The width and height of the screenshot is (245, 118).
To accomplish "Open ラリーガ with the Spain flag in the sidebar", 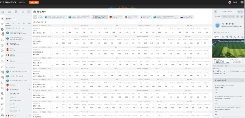I will (x=19, y=49).
